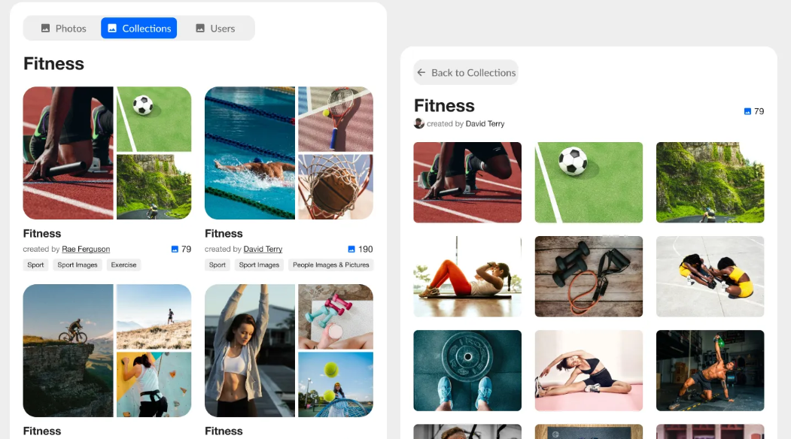
Task: Click the photo count icon next to 190
Action: pos(351,249)
